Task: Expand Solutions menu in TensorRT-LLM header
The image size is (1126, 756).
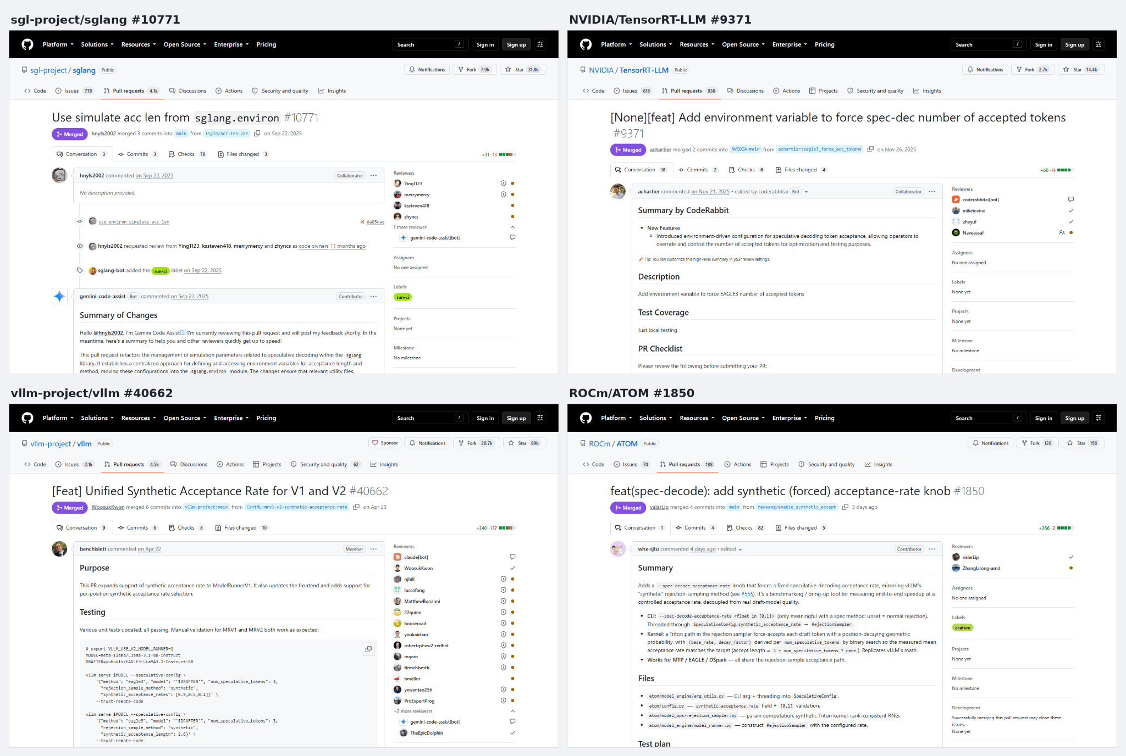Action: click(655, 45)
